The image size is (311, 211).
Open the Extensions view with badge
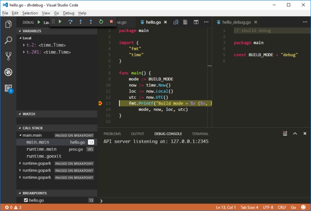tap(9, 88)
